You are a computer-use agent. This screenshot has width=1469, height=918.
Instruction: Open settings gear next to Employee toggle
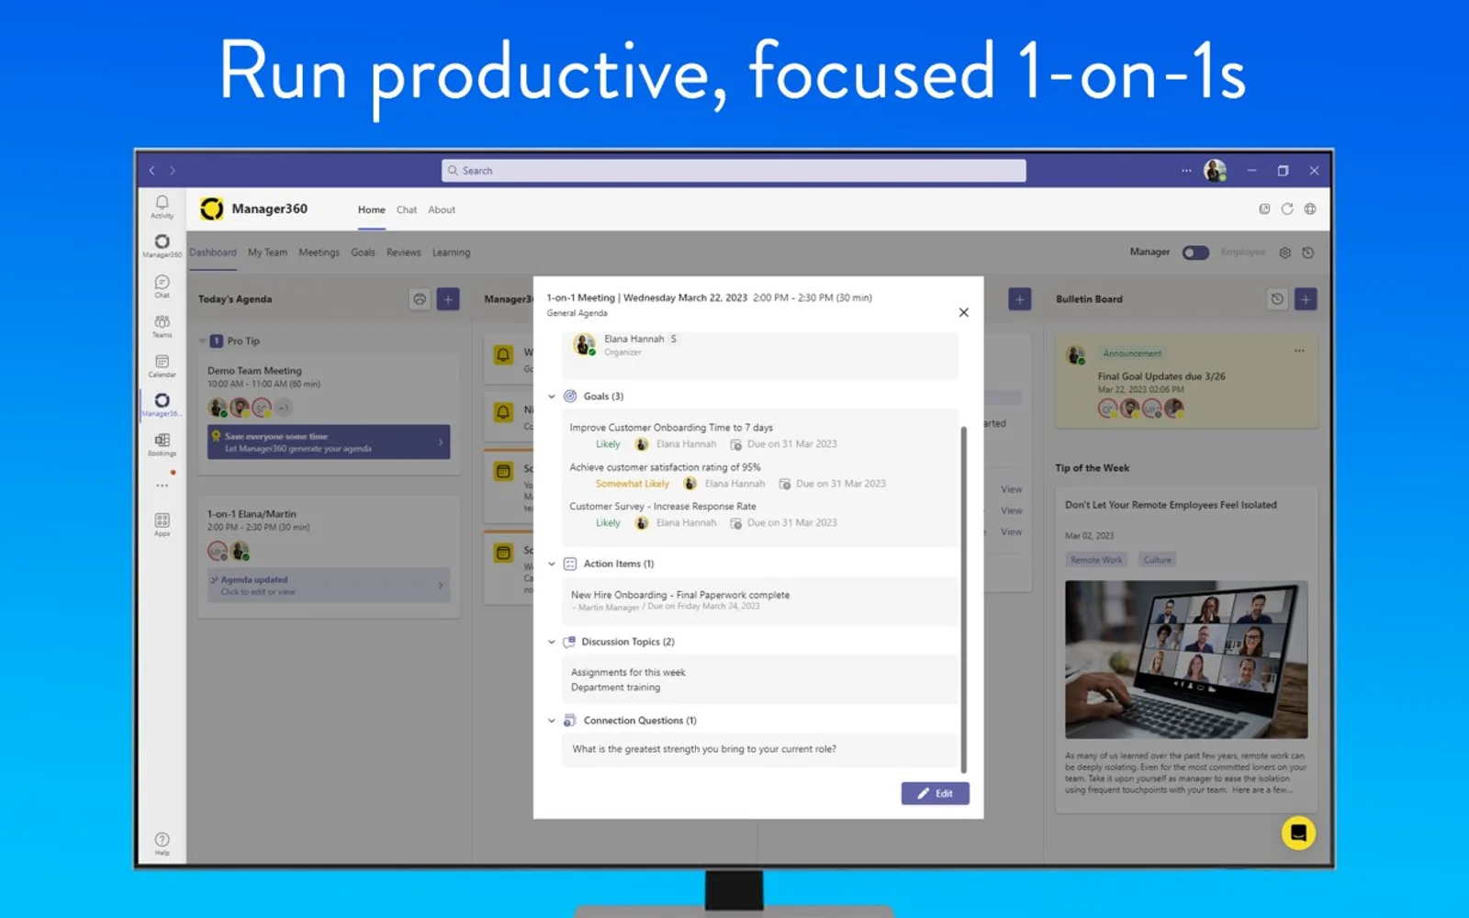coord(1285,252)
